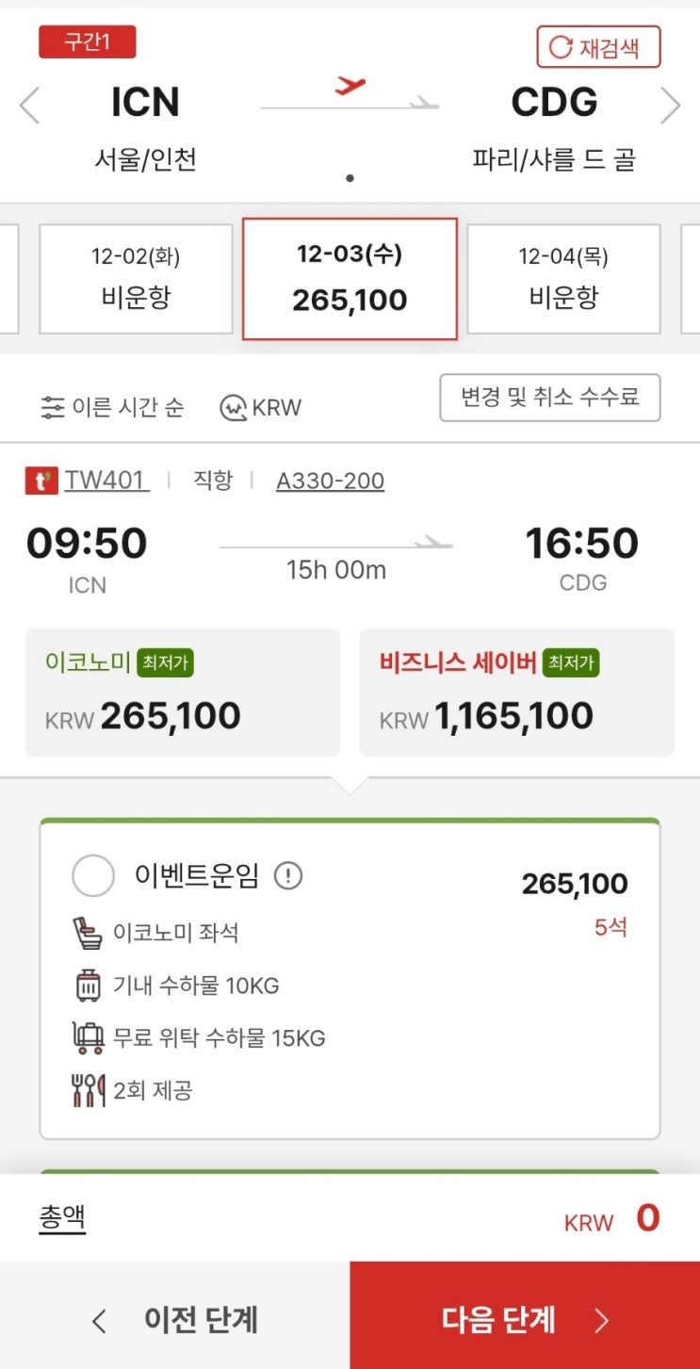700x1369 pixels.
Task: Go to next segment with right arrow
Action: tap(670, 105)
